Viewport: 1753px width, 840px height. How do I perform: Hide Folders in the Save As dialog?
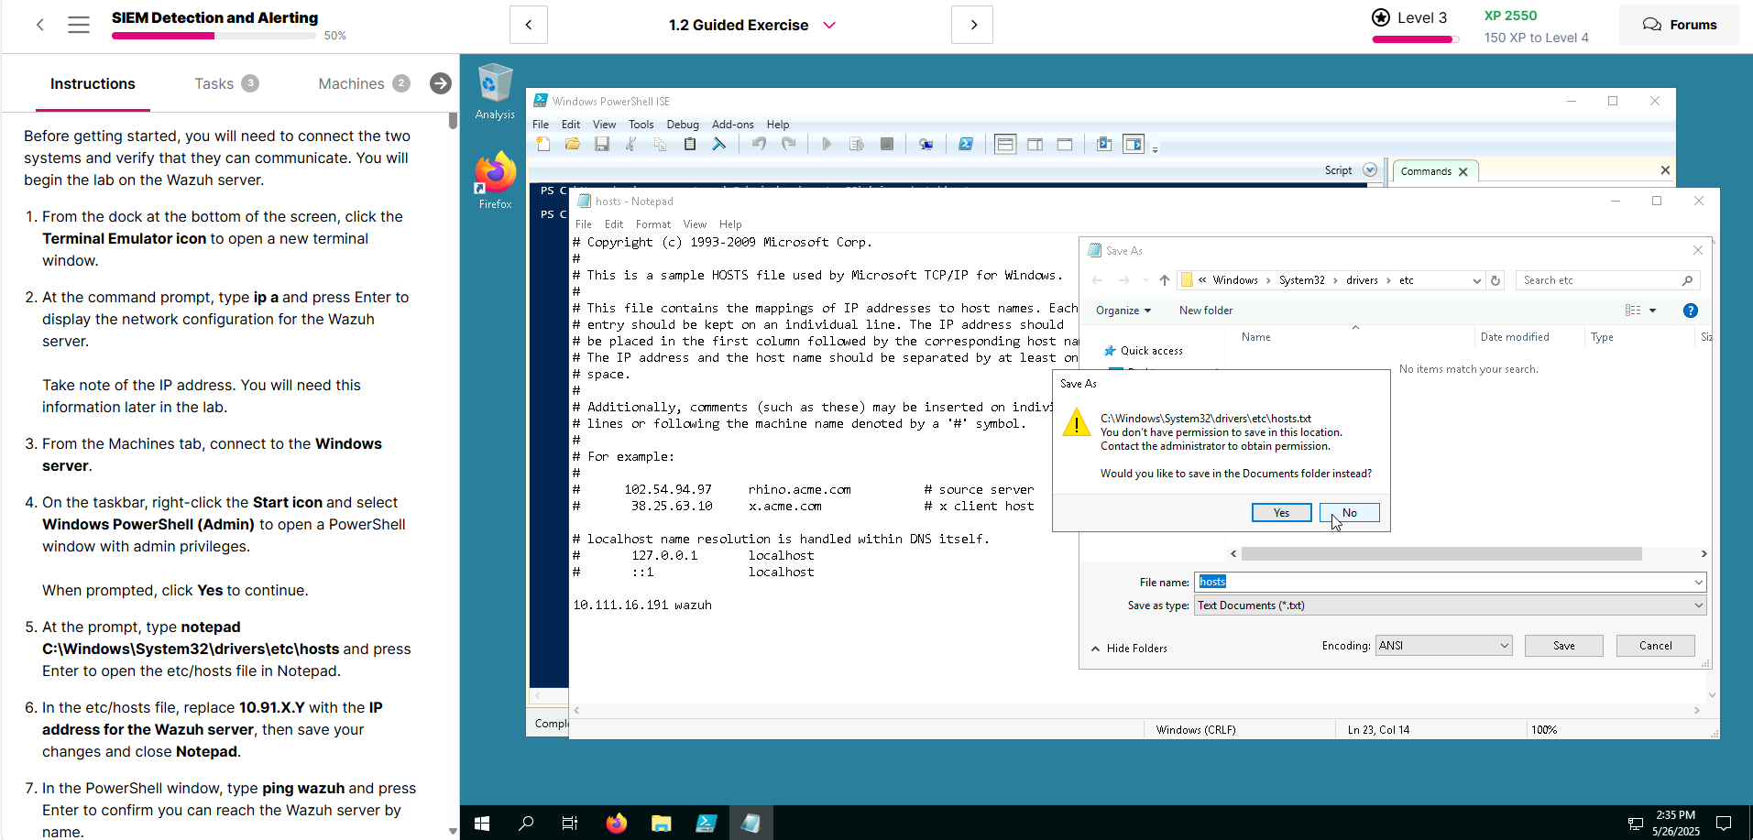(1129, 648)
